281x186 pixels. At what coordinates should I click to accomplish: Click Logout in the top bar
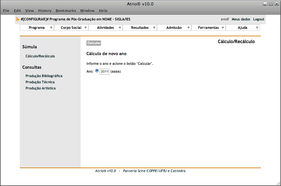tap(258, 19)
